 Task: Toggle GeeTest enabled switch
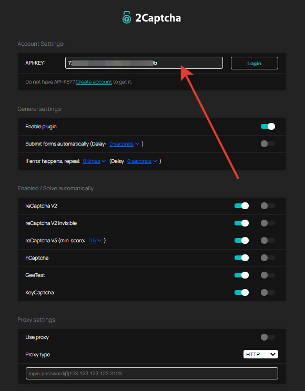[x=241, y=275]
